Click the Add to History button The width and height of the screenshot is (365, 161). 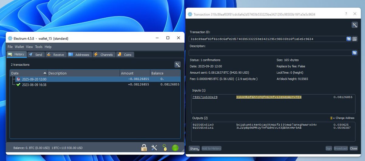click(x=211, y=149)
